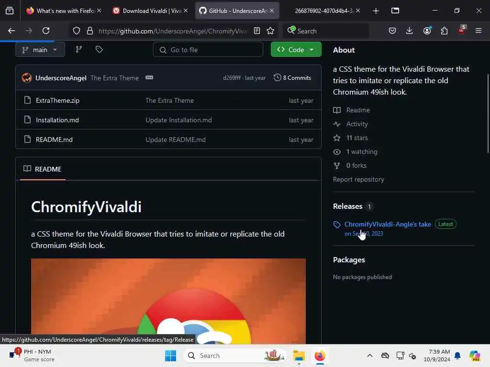Open main branch selector dropdown

click(40, 50)
